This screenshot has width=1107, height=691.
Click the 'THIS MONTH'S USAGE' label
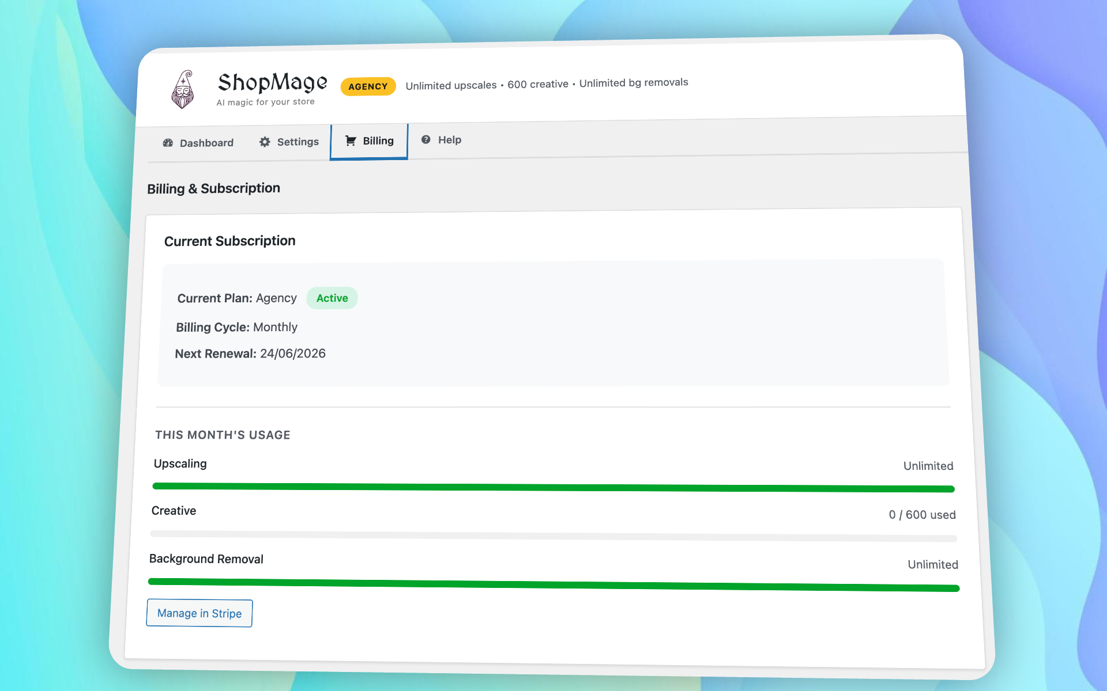tap(223, 435)
